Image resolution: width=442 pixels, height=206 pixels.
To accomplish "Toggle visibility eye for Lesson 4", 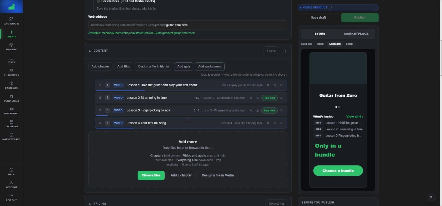I will coord(268,123).
